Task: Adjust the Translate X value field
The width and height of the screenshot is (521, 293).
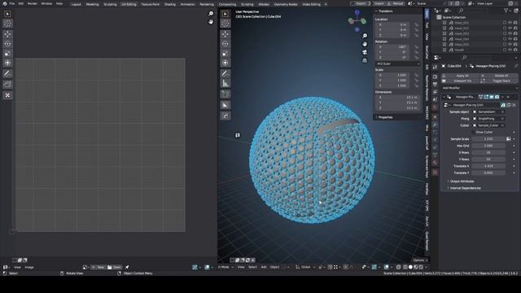Action: click(x=488, y=166)
